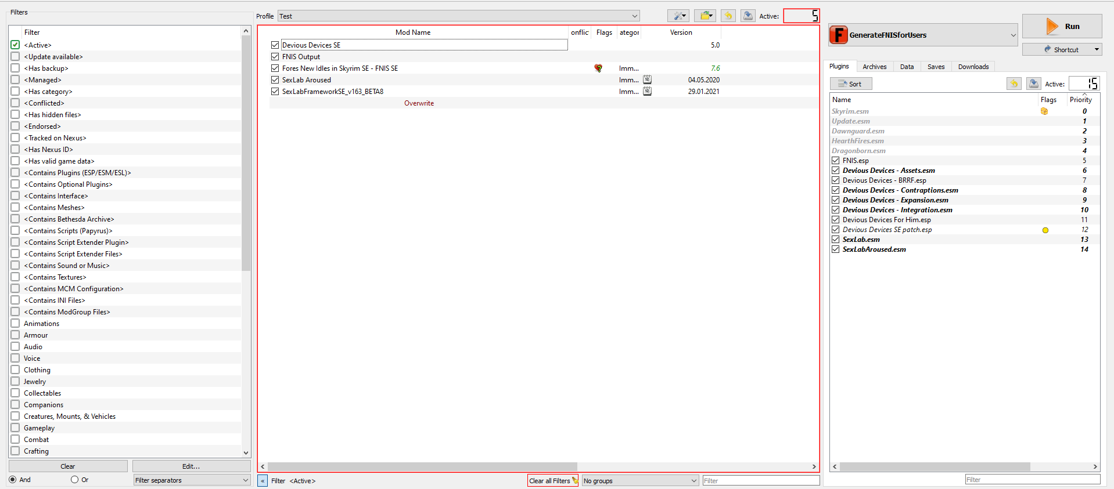Uncheck Devious Devices For Him.esp plugin
This screenshot has width=1114, height=489.
836,220
